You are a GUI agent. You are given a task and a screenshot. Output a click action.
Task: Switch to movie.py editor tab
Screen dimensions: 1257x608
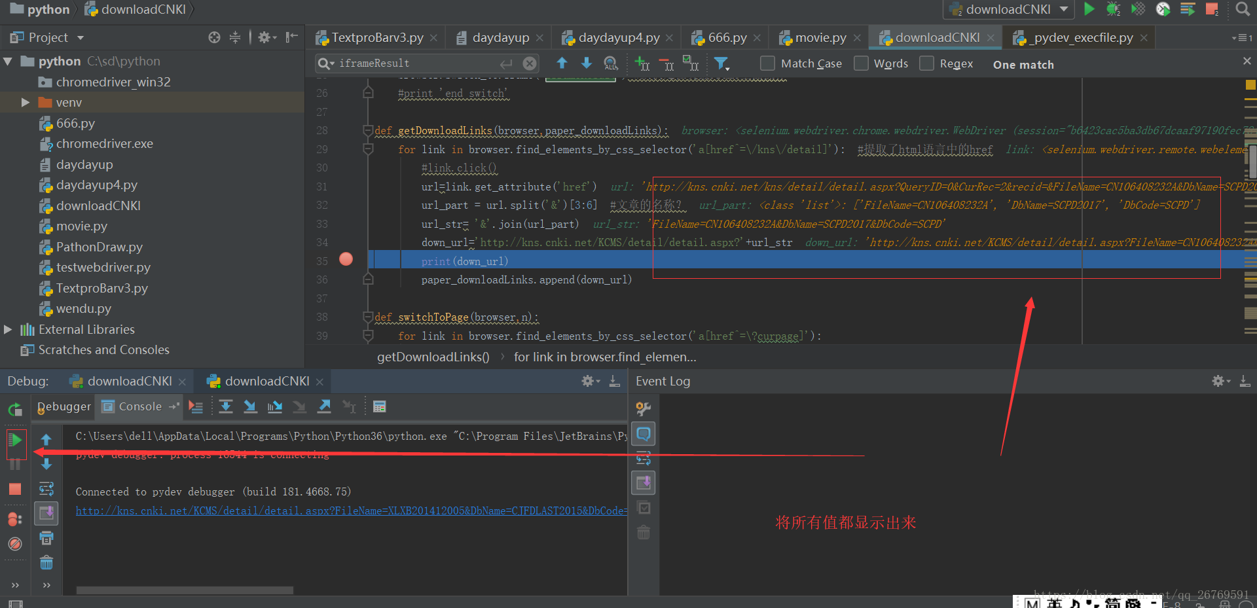(821, 37)
